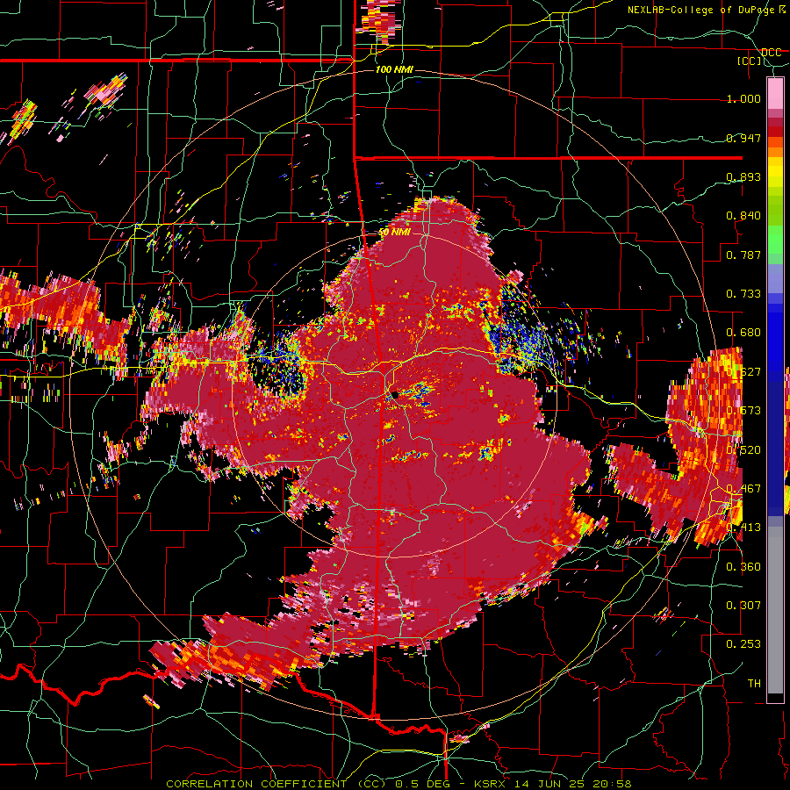Pick the yellow segment of the color bar

[x=775, y=173]
